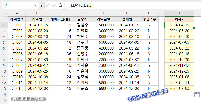This screenshot has height=104, width=201.
Task: Select cell with name 김철수
Action: [82, 25]
